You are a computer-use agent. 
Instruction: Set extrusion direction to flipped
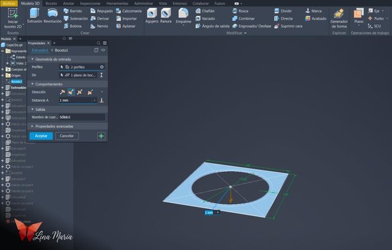pyautogui.click(x=71, y=92)
